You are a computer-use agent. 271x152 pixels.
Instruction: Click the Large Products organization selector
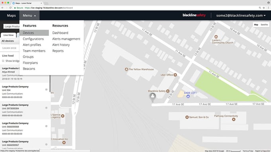[x=12, y=26]
